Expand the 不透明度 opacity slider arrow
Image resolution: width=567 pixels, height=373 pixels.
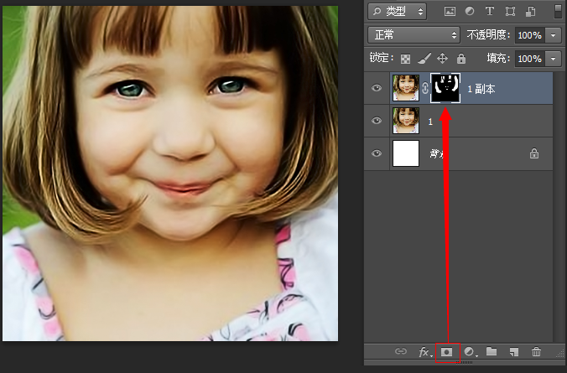point(554,35)
